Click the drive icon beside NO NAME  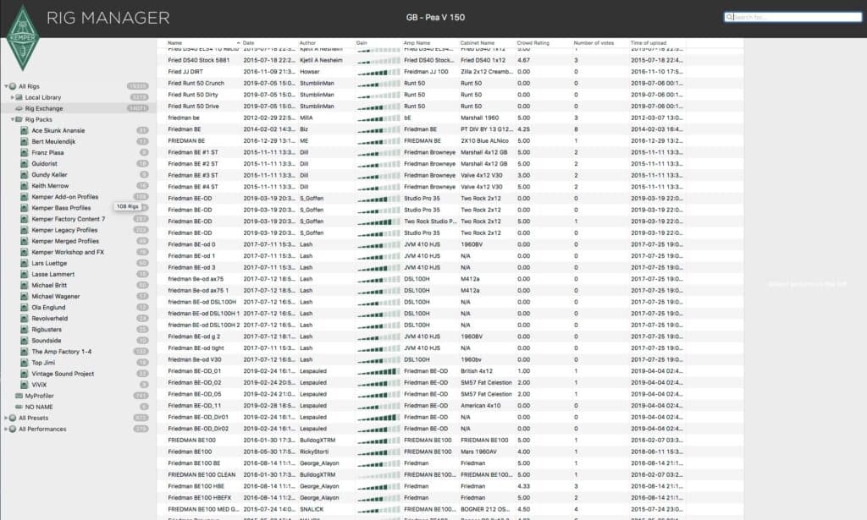(19, 407)
